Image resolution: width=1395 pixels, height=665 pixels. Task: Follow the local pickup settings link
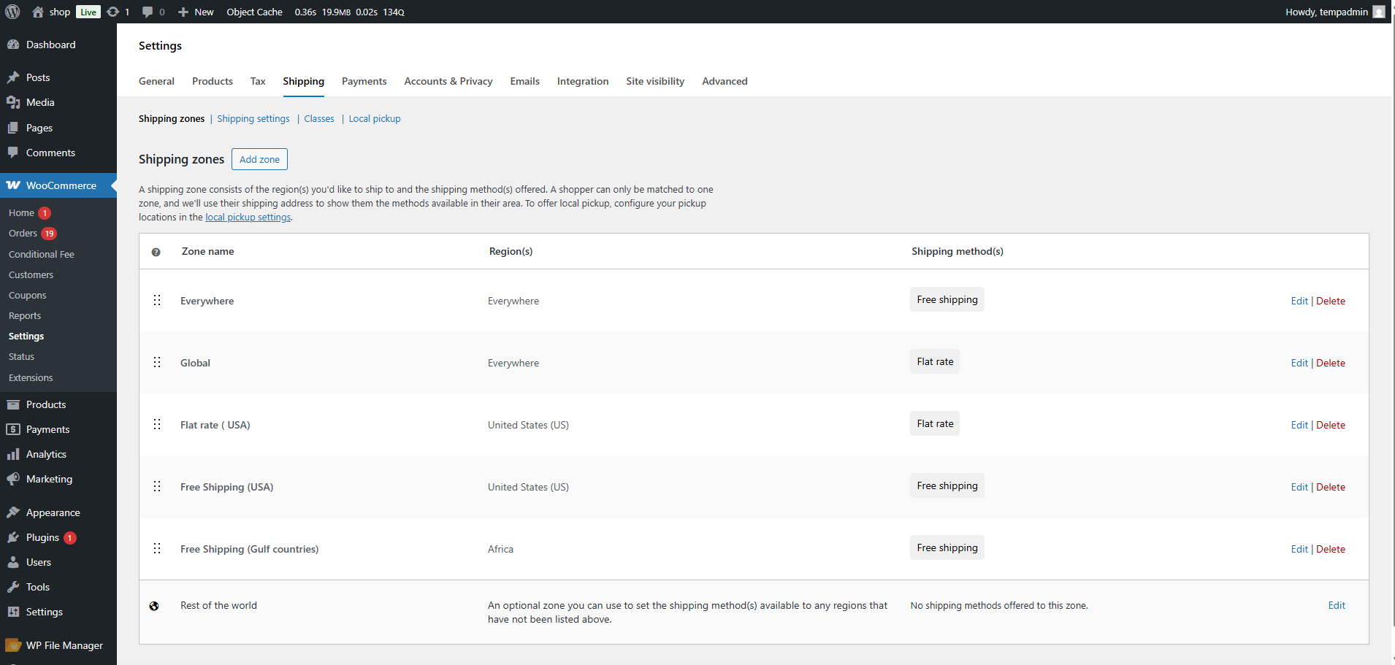(x=248, y=218)
